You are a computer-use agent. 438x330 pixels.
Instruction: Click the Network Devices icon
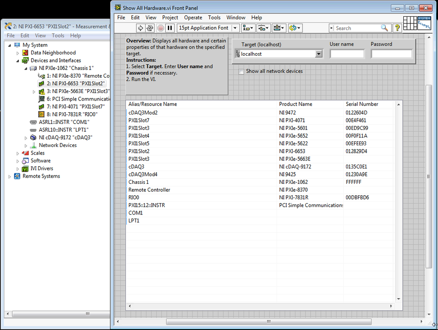(33, 145)
